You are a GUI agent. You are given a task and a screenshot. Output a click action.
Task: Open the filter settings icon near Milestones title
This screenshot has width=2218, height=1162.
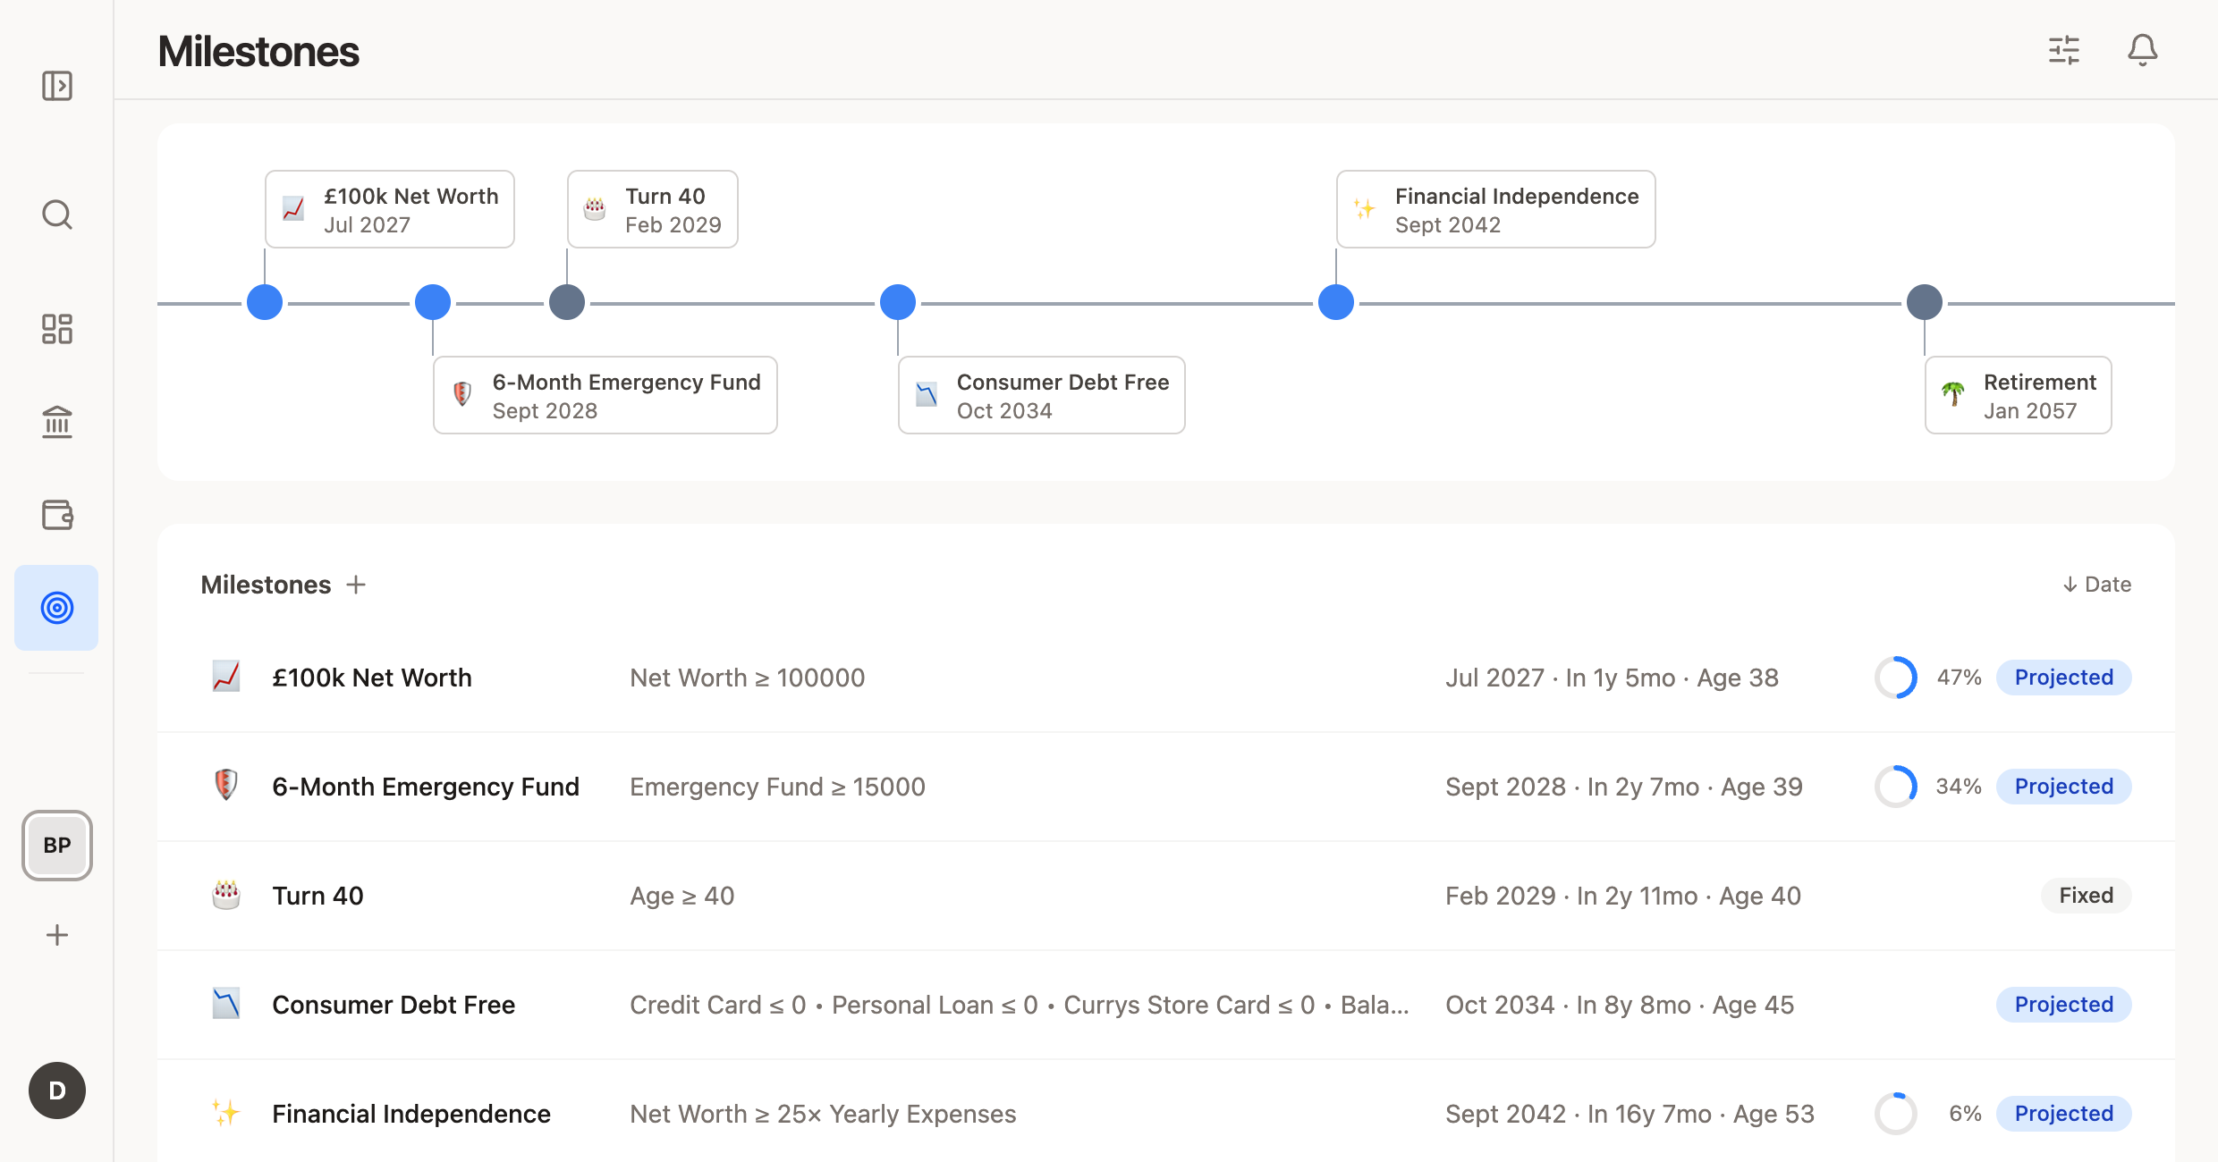pyautogui.click(x=2065, y=50)
